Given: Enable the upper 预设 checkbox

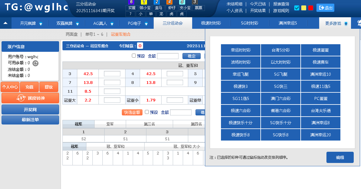Looking at the screenshot, I should tap(134, 56).
